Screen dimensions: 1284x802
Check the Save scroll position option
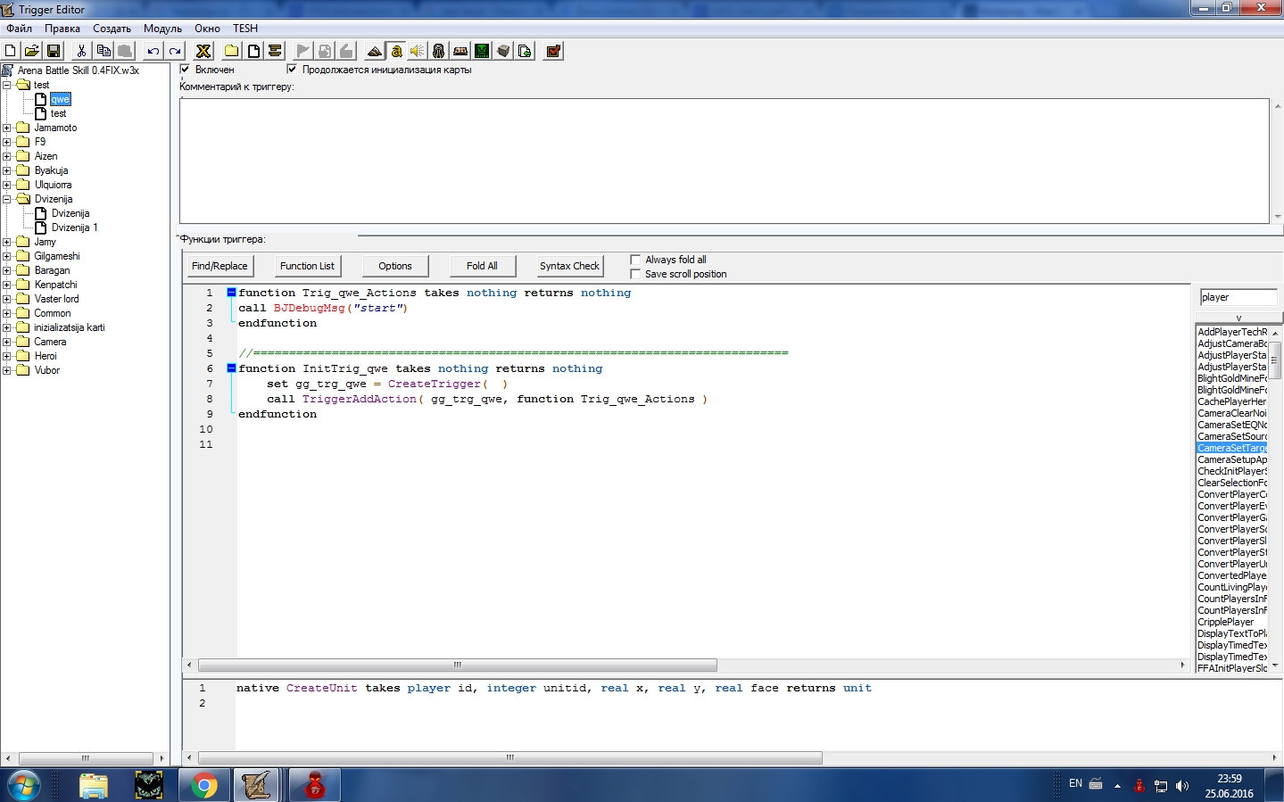(635, 274)
